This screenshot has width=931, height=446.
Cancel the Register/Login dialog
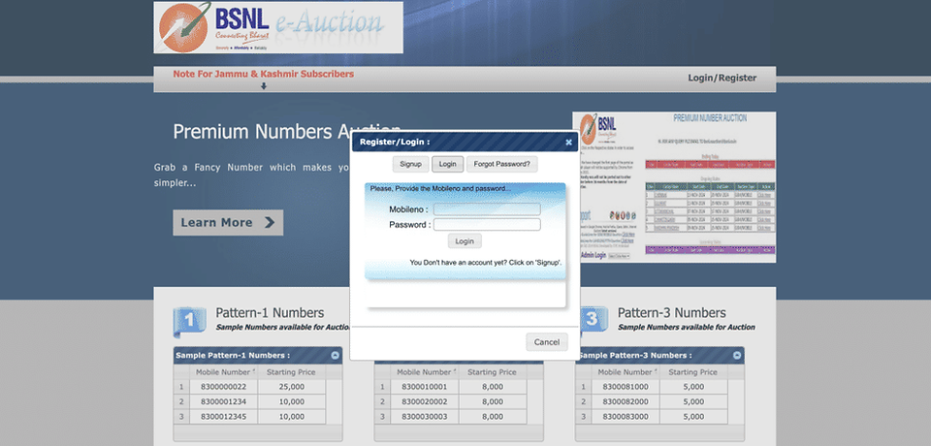[x=547, y=342]
